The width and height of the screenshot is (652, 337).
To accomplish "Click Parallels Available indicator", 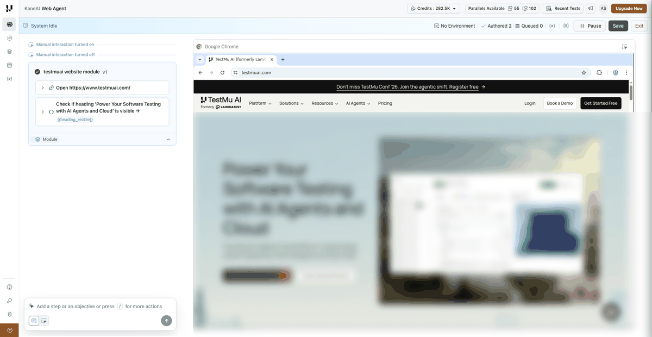I will point(503,9).
